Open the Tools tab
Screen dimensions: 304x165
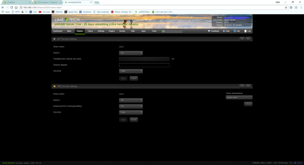(154, 31)
